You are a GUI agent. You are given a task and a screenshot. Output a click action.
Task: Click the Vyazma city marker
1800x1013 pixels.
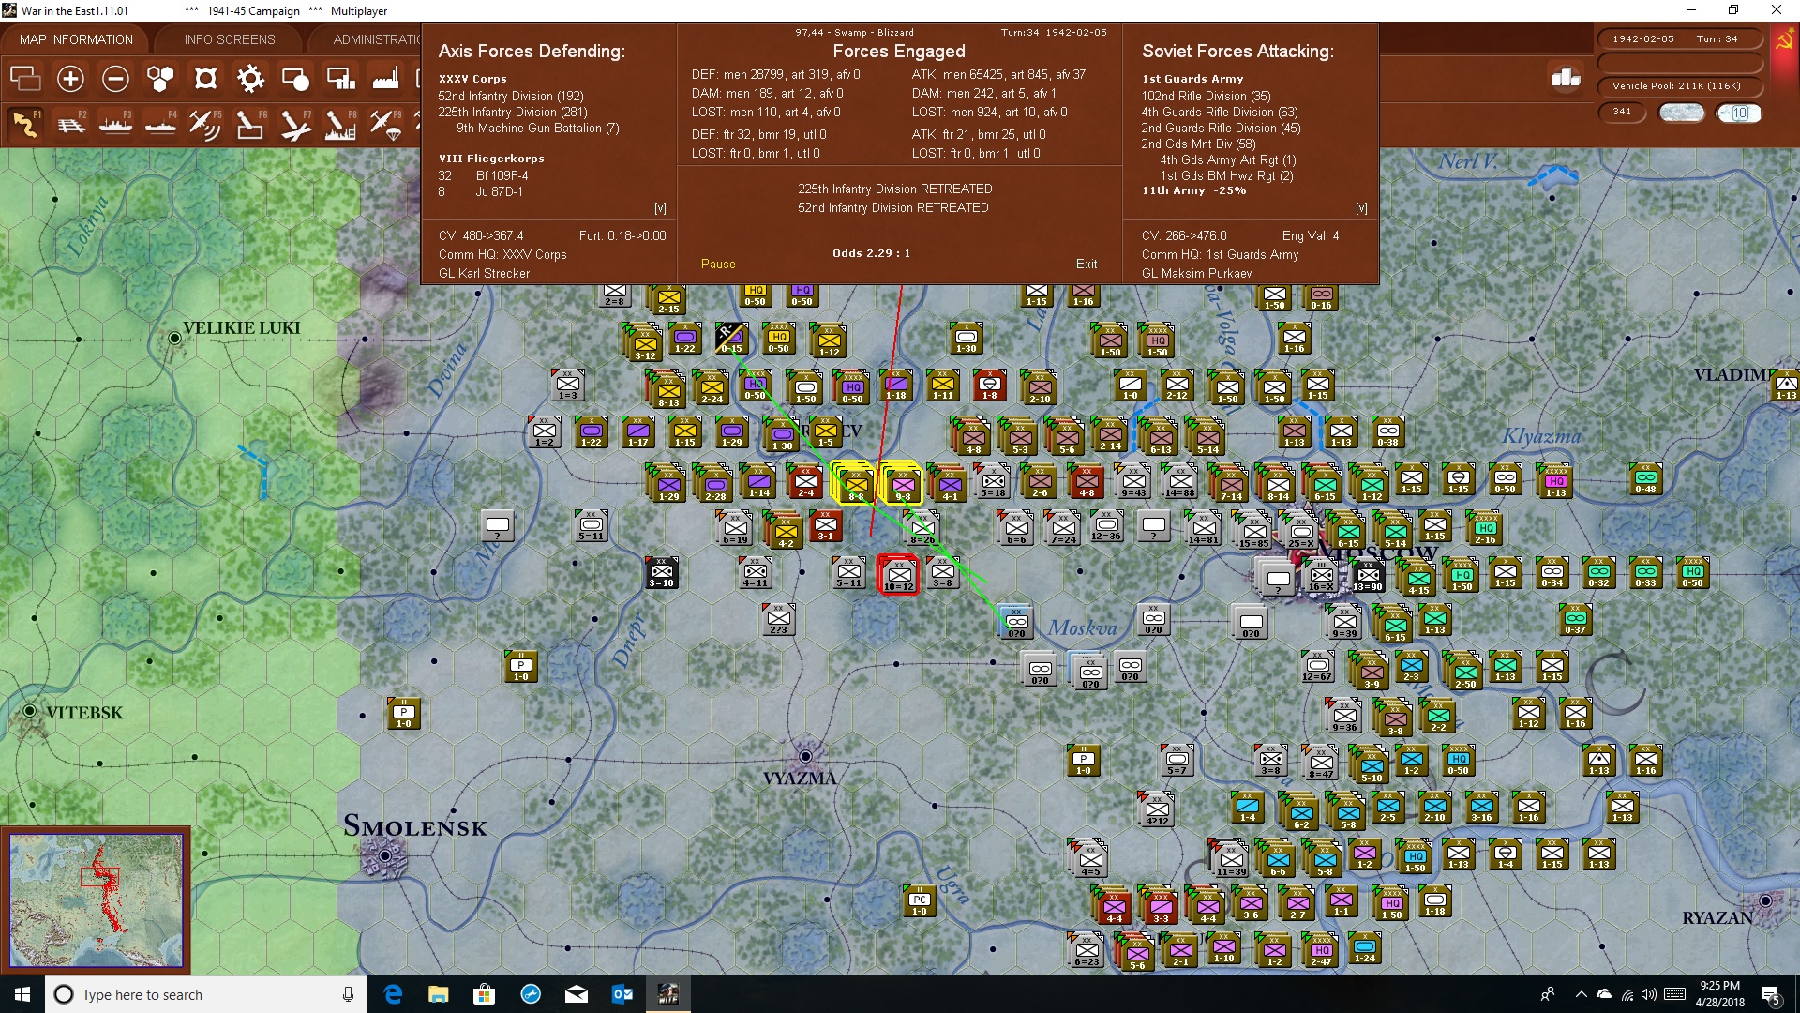(x=805, y=756)
